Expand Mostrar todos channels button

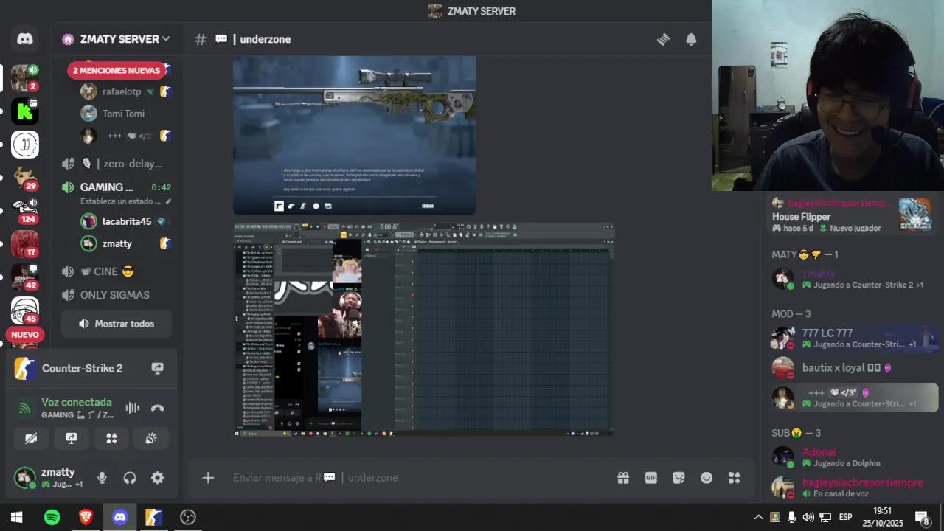pyautogui.click(x=117, y=324)
